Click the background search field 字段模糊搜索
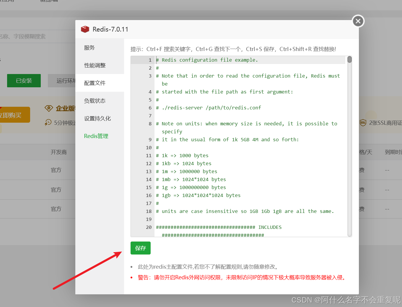 (38, 36)
